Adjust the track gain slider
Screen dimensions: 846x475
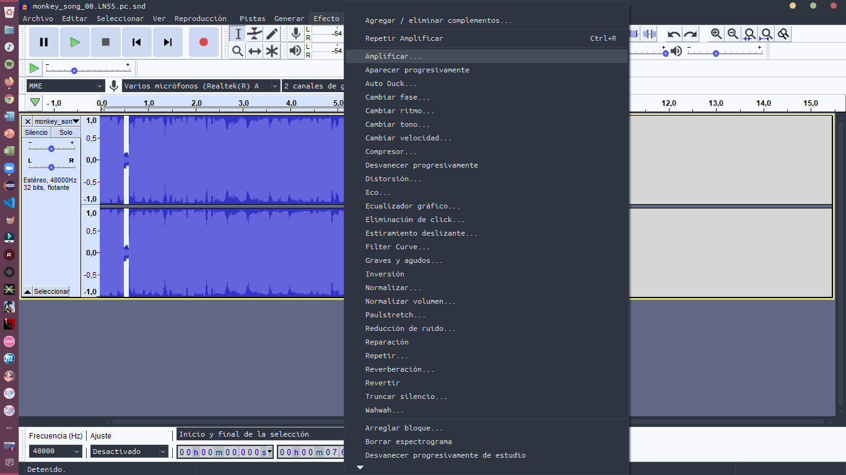51,148
